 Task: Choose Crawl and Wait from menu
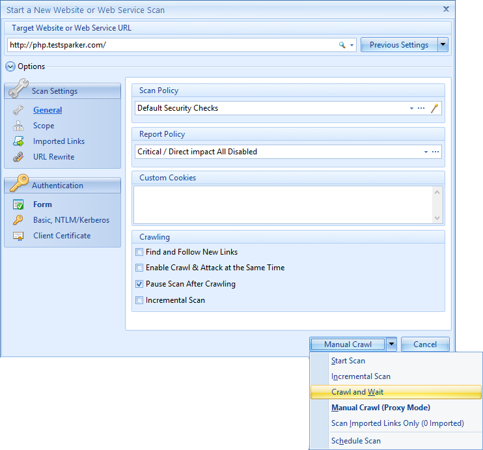point(357,392)
